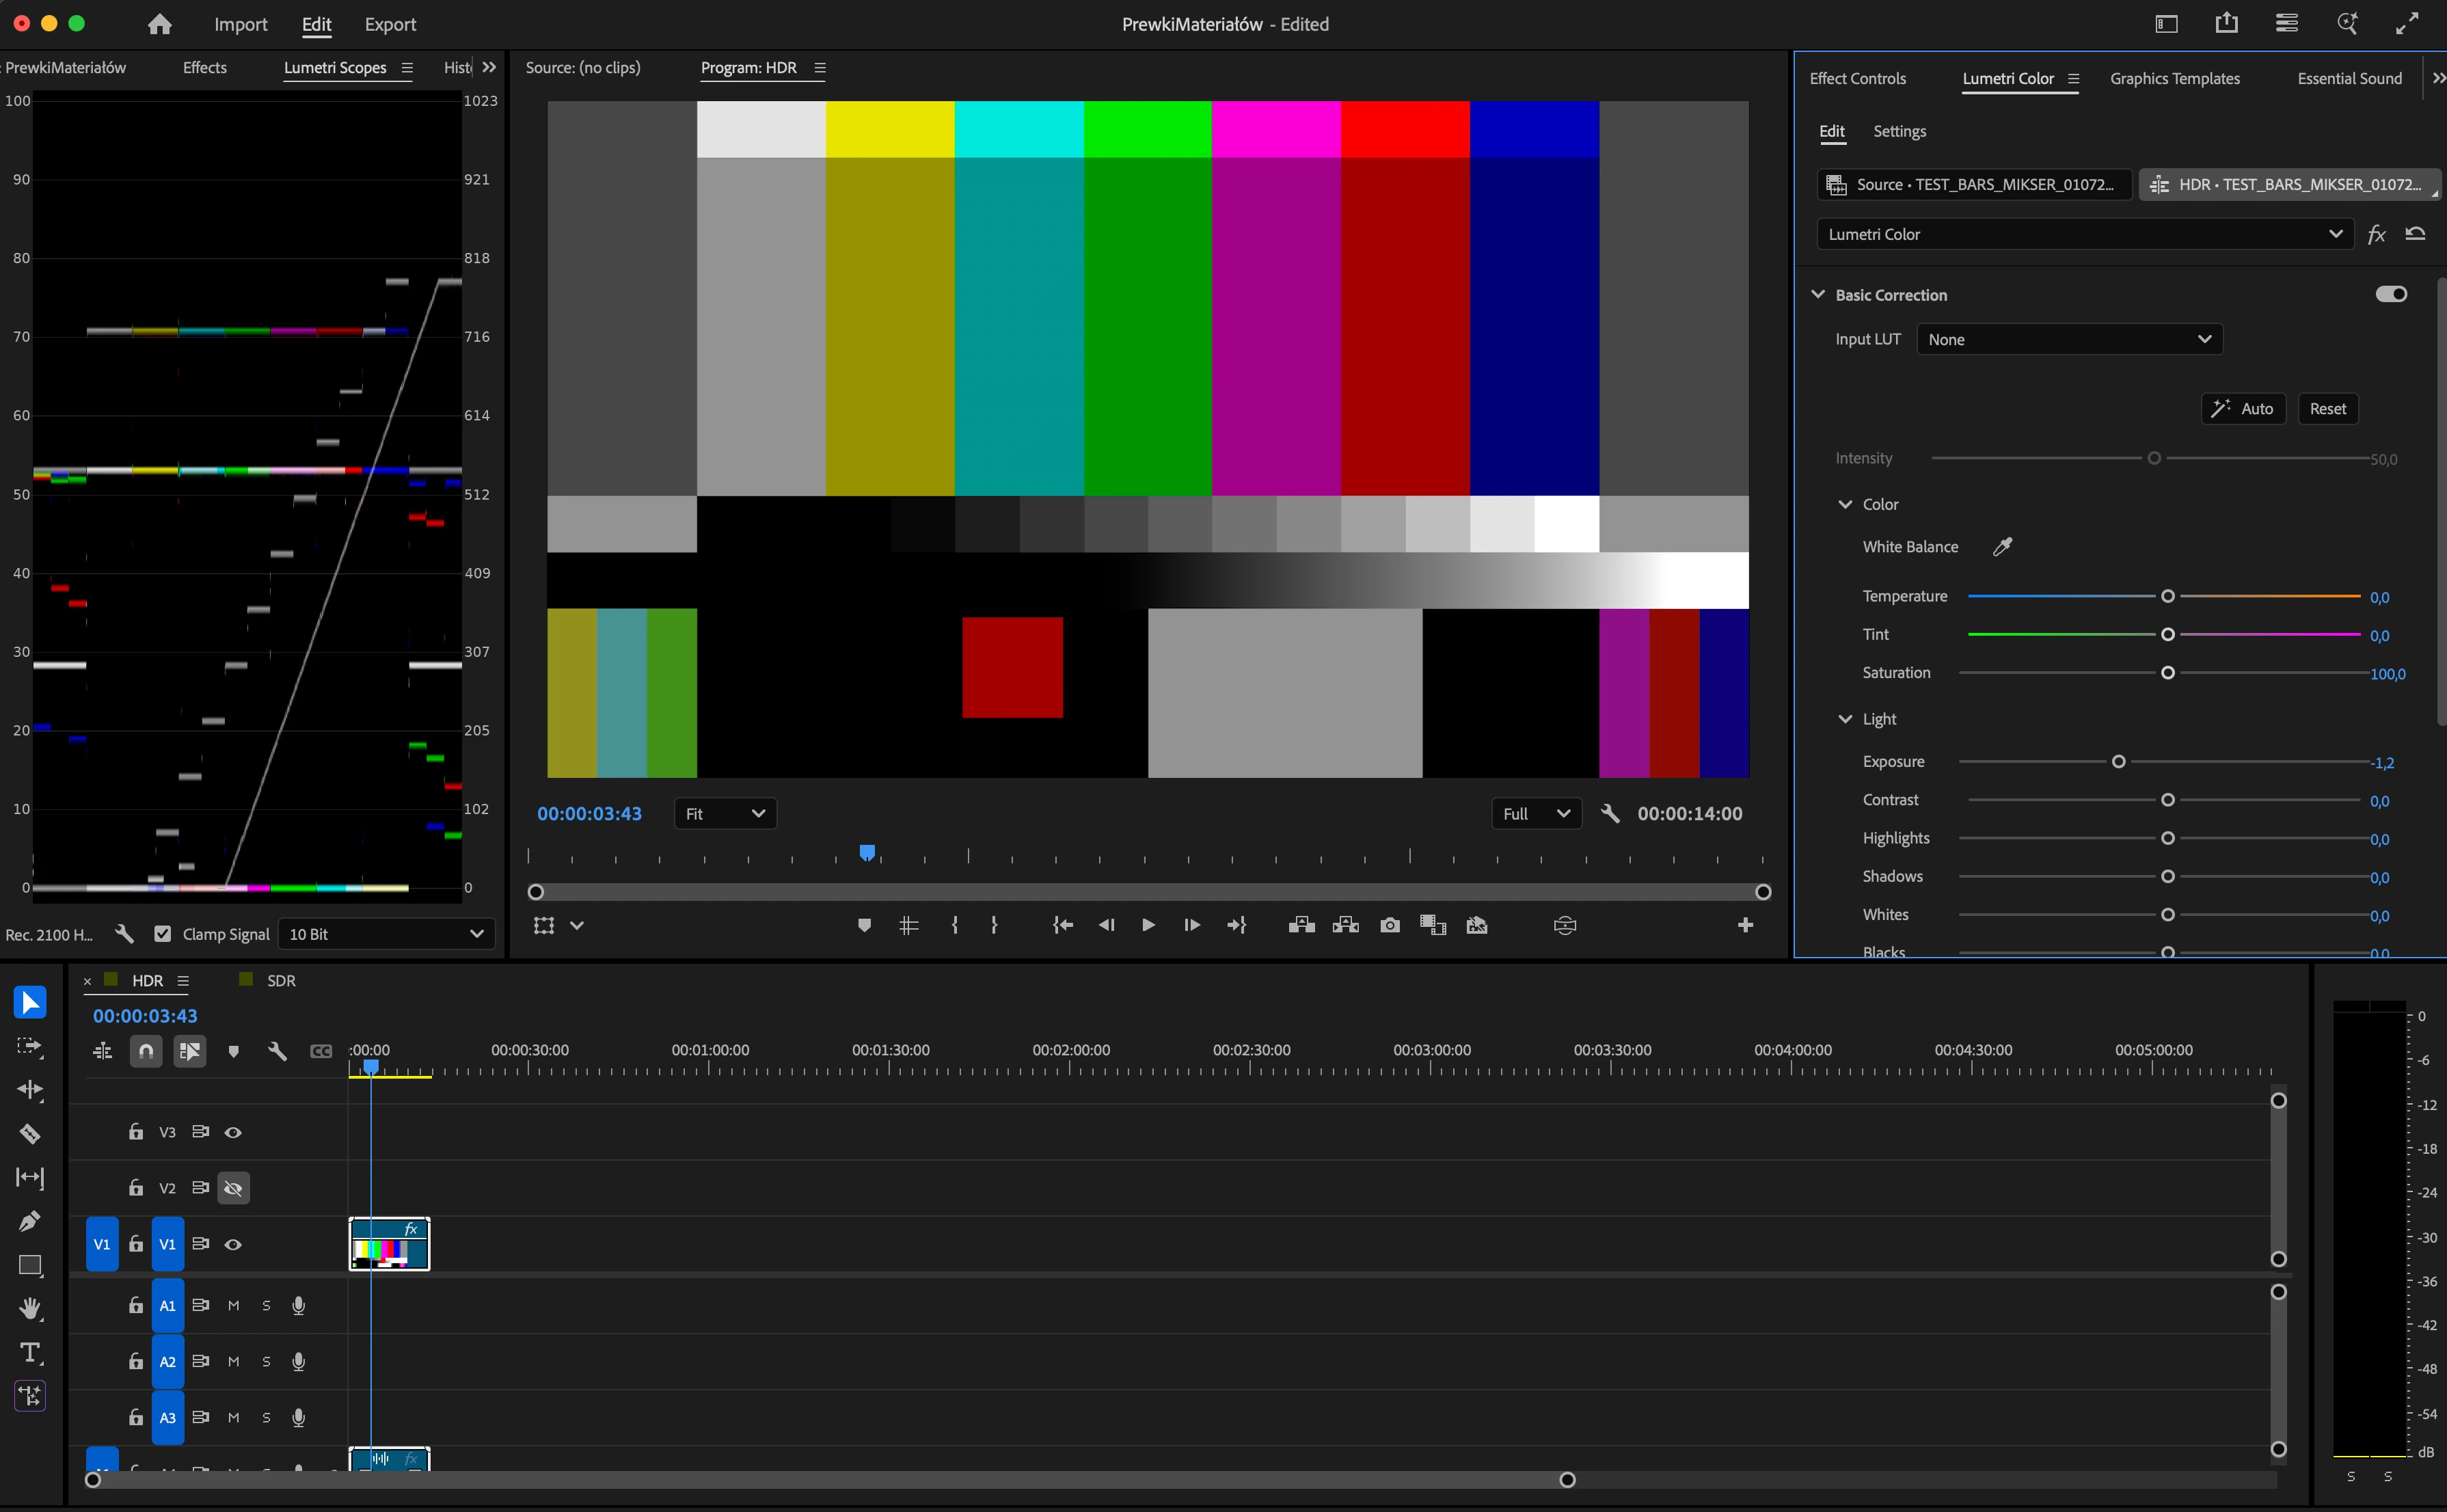Click the Home icon
2447x1512 pixels.
159,24
